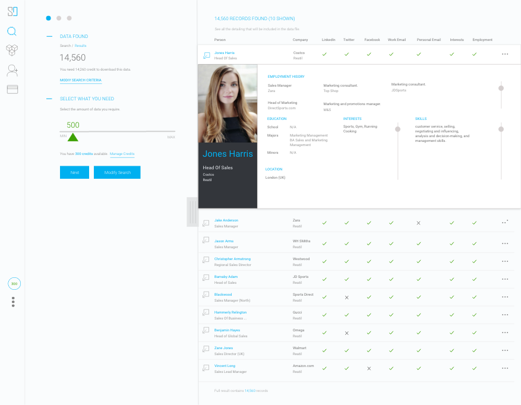Toggle the LinkedIn checkmark for Jones Harris
Image resolution: width=521 pixels, height=405 pixels.
(x=324, y=53)
